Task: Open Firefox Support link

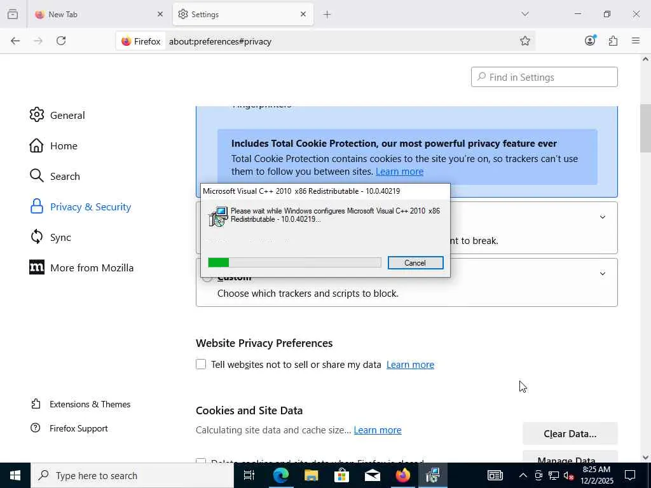Action: tap(69, 428)
